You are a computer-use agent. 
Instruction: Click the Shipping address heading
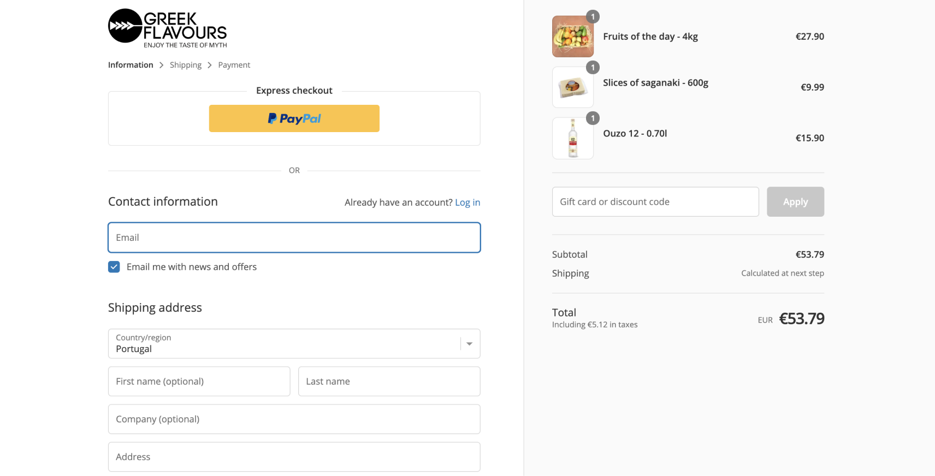click(x=155, y=308)
